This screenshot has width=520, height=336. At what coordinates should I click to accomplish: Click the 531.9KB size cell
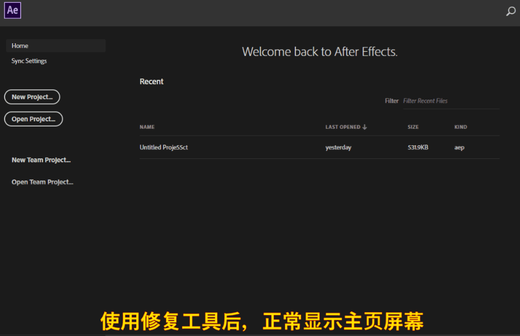pyautogui.click(x=418, y=147)
